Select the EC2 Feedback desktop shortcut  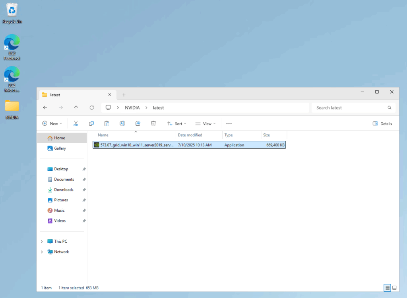tap(12, 47)
